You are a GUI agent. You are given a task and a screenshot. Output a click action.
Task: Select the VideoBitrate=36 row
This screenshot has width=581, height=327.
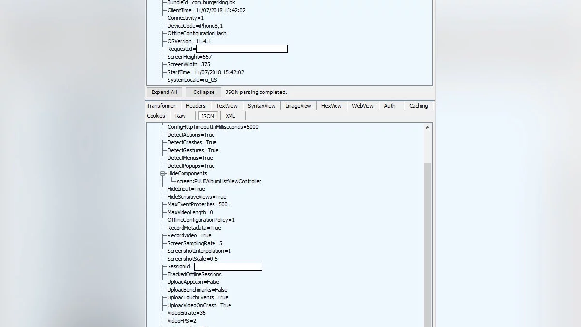pos(186,313)
